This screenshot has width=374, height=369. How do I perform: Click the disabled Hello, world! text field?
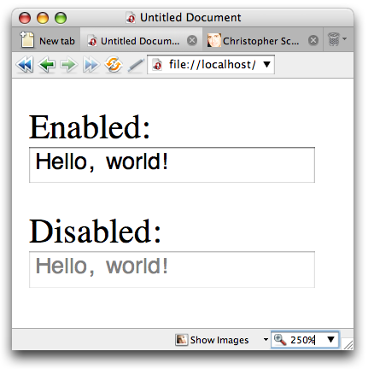coord(172,269)
